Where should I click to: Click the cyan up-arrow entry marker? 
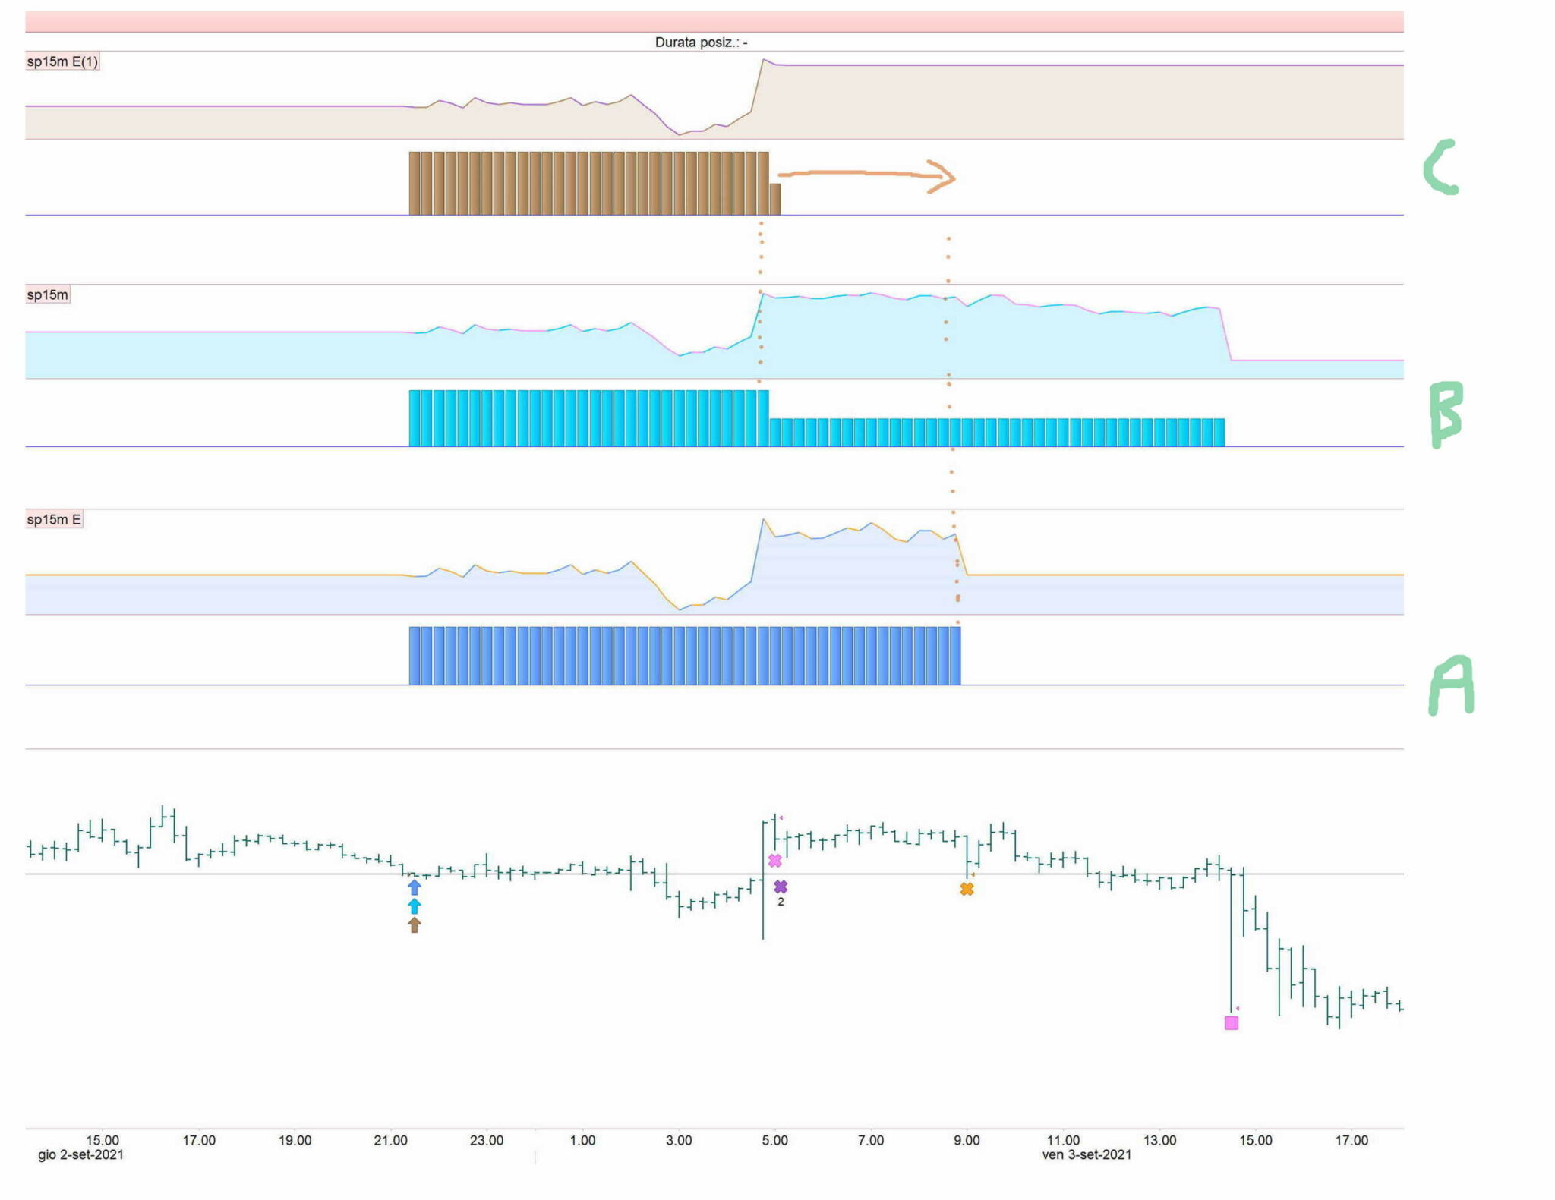coord(414,906)
